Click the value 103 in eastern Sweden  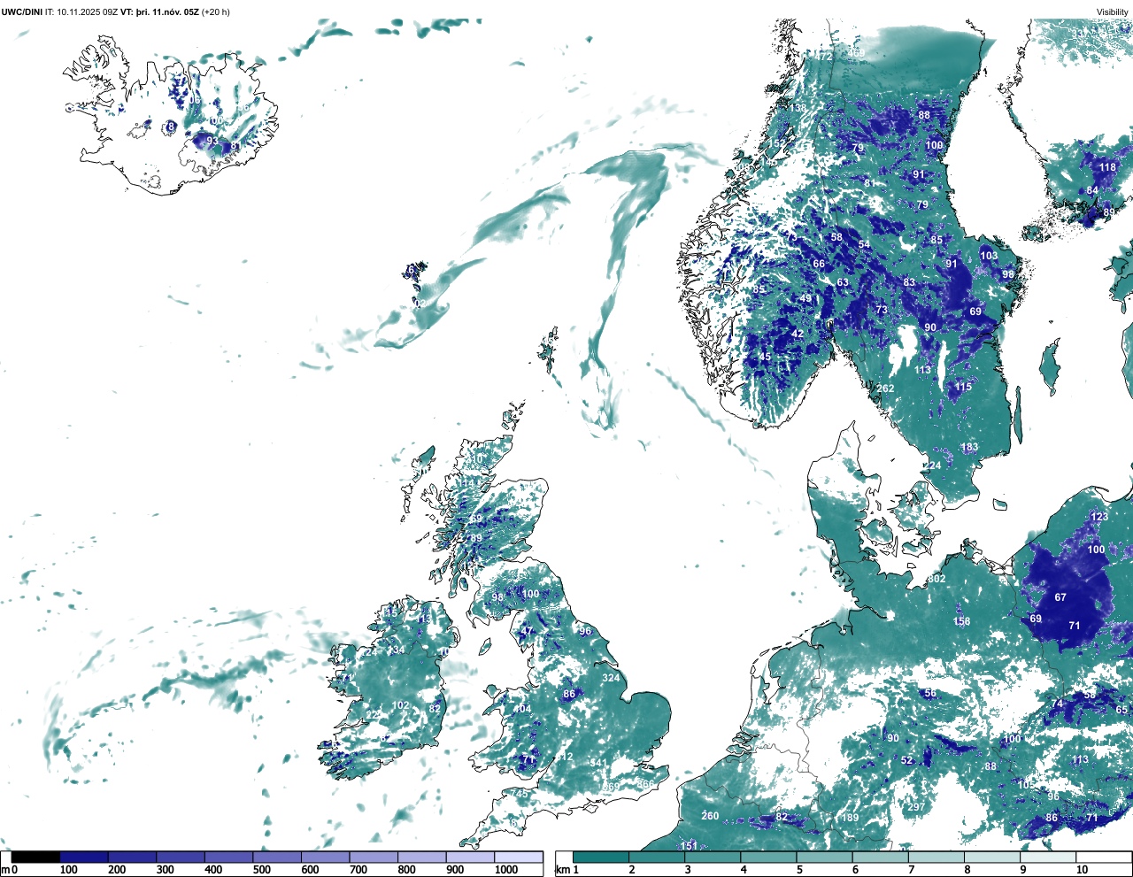pos(988,256)
